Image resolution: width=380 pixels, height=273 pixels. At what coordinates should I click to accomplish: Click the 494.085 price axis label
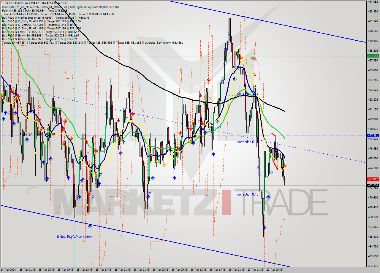[x=373, y=1]
